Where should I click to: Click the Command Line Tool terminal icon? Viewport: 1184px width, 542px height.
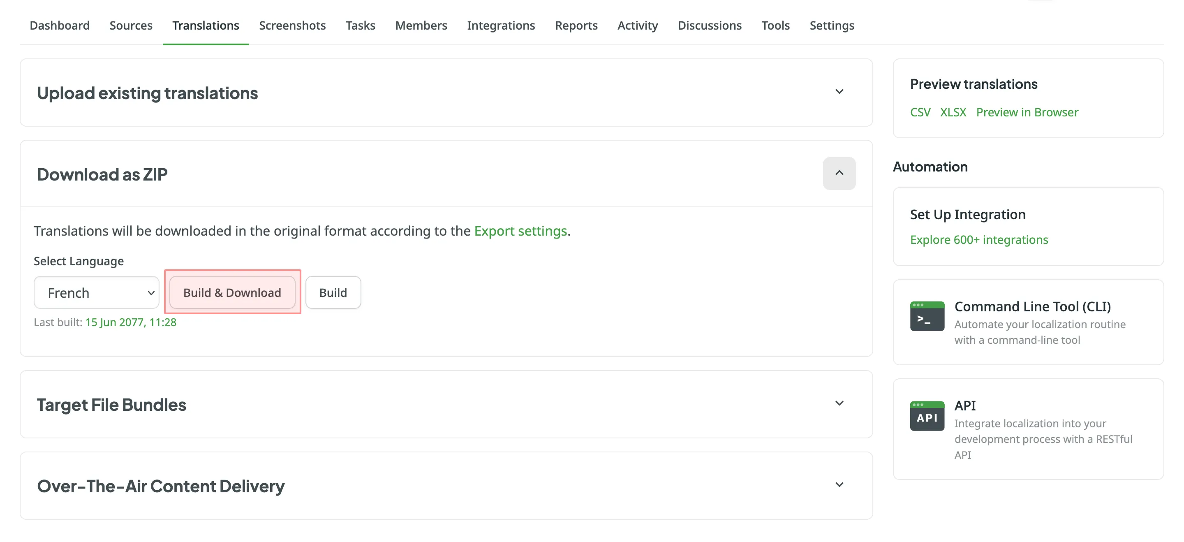(x=927, y=315)
